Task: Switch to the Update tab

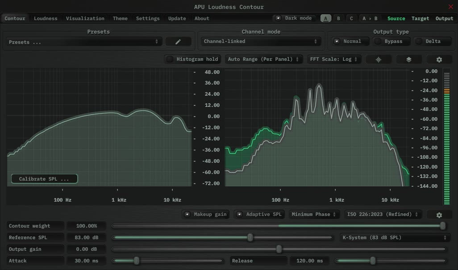Action: [177, 18]
